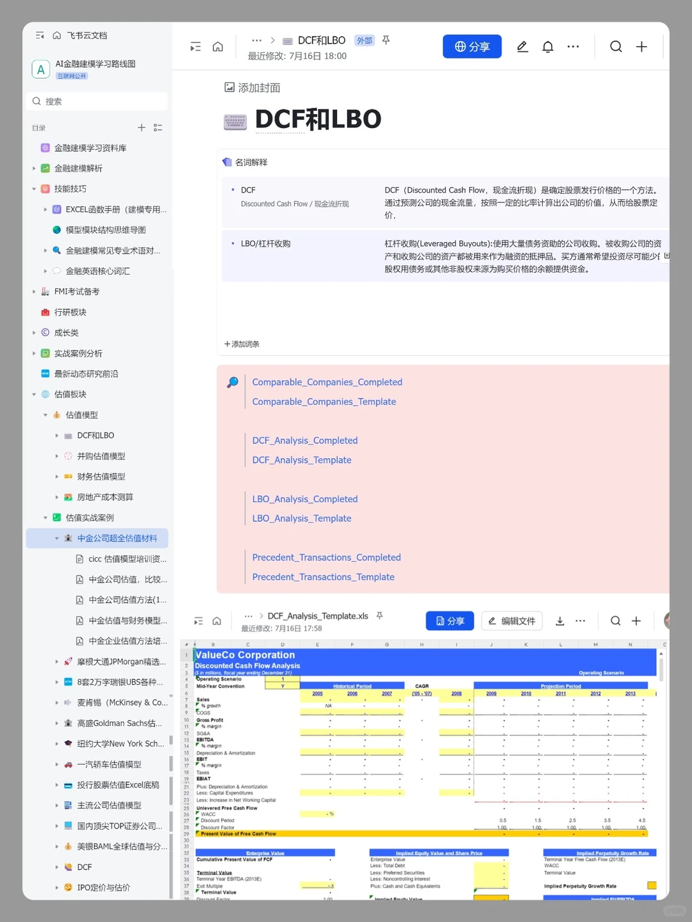Collapse 估值实战案例 tree node
The image size is (692, 922).
click(45, 517)
